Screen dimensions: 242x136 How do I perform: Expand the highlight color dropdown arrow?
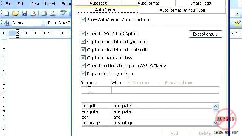click(231, 23)
